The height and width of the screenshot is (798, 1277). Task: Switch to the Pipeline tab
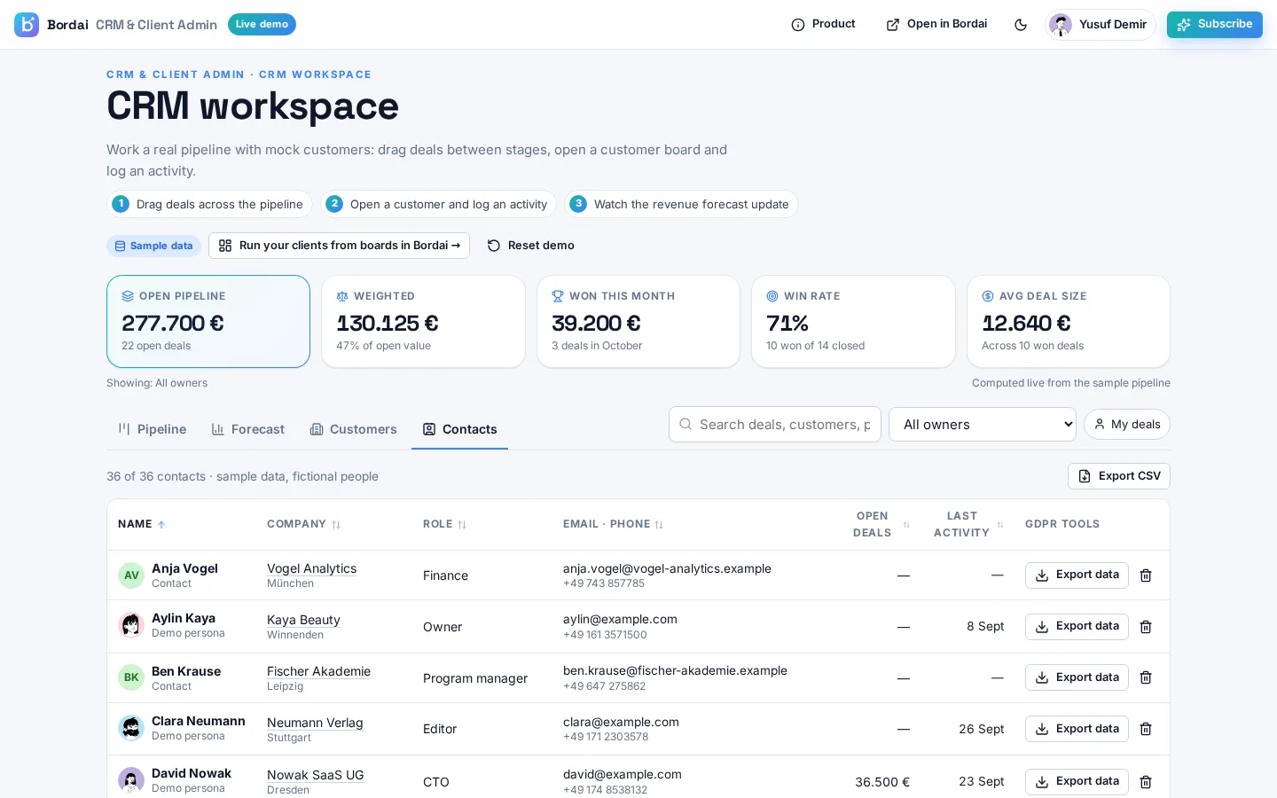tap(153, 429)
